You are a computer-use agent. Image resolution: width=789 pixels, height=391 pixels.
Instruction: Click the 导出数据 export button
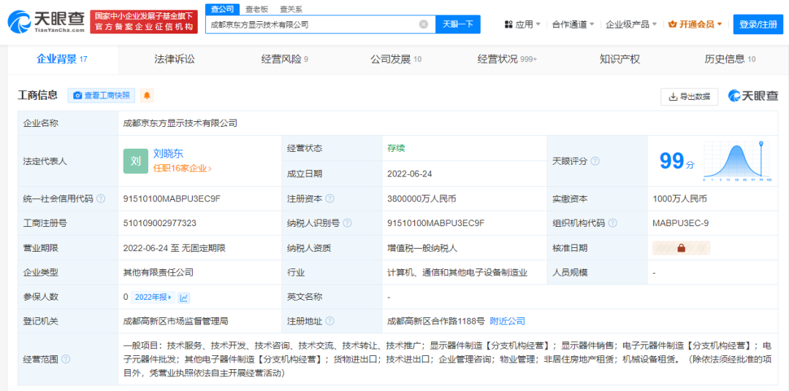click(689, 96)
